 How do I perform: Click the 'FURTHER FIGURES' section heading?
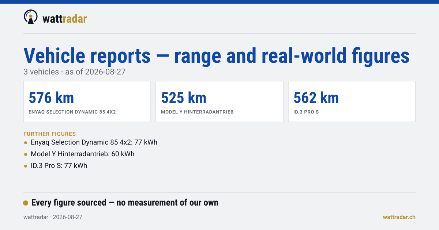[x=50, y=134]
